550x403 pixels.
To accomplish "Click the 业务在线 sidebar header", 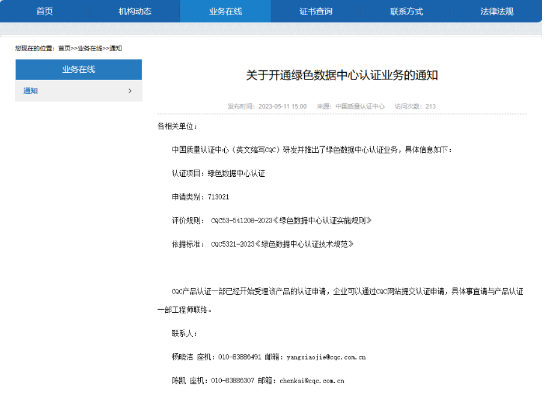I will coord(79,70).
